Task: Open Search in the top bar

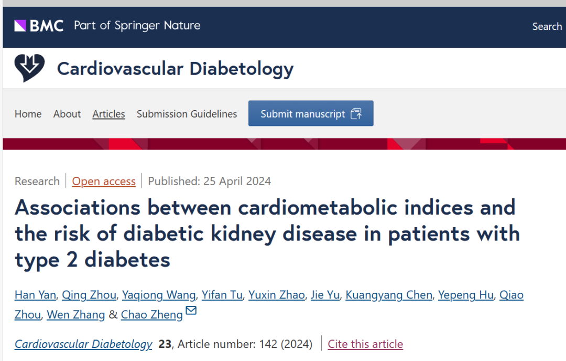Action: coord(547,26)
